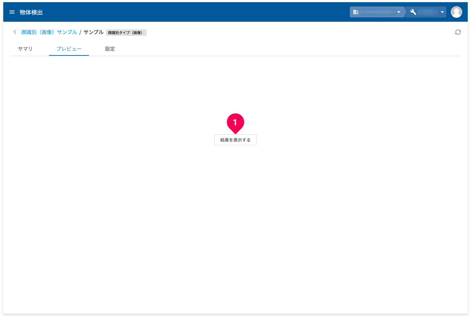Click the refresh icon
Image resolution: width=471 pixels, height=318 pixels.
(458, 32)
